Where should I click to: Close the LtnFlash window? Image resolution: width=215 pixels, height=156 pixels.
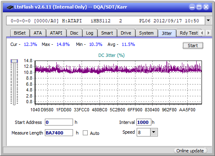coord(206,7)
